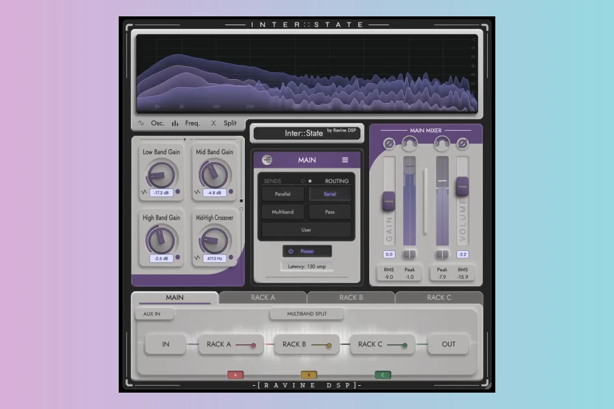Click the input meter stereo link button
The height and width of the screenshot is (409, 614).
(409, 254)
